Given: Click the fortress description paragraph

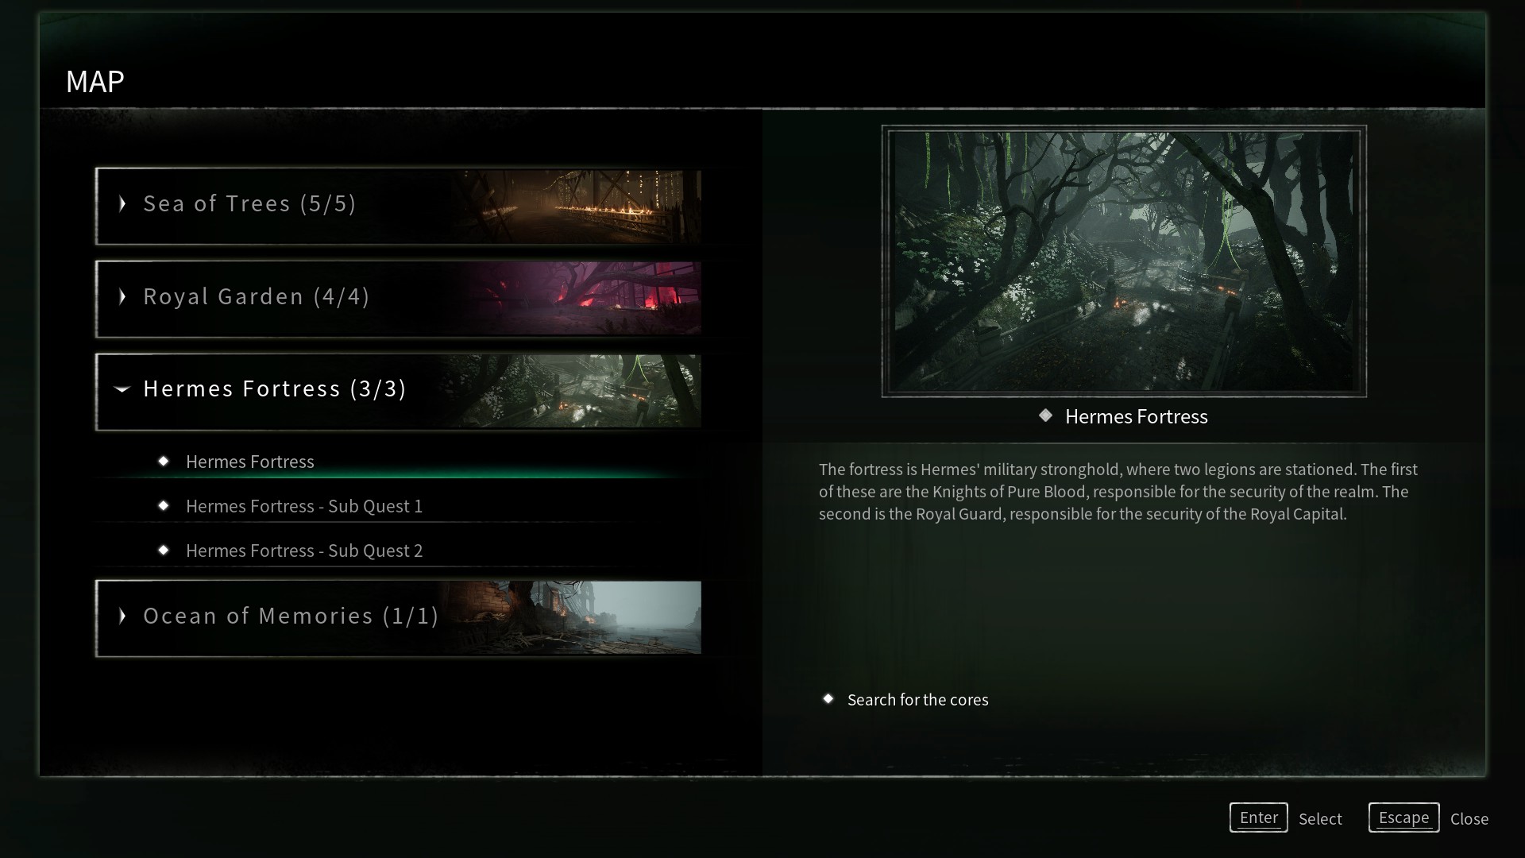Looking at the screenshot, I should 1118,492.
